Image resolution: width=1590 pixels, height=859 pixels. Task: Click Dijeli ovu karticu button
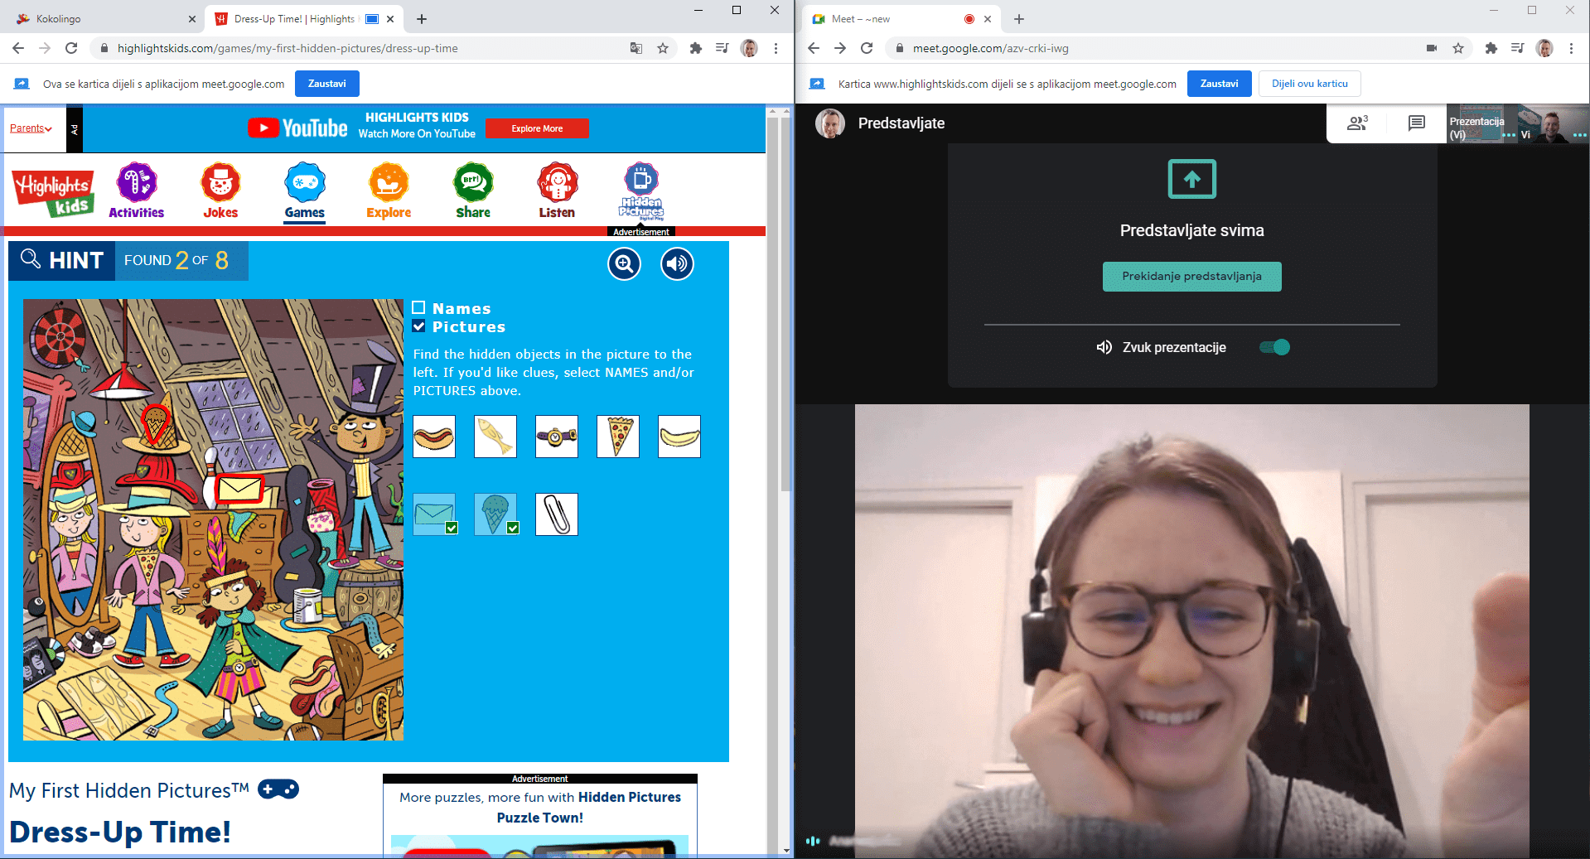coord(1310,84)
